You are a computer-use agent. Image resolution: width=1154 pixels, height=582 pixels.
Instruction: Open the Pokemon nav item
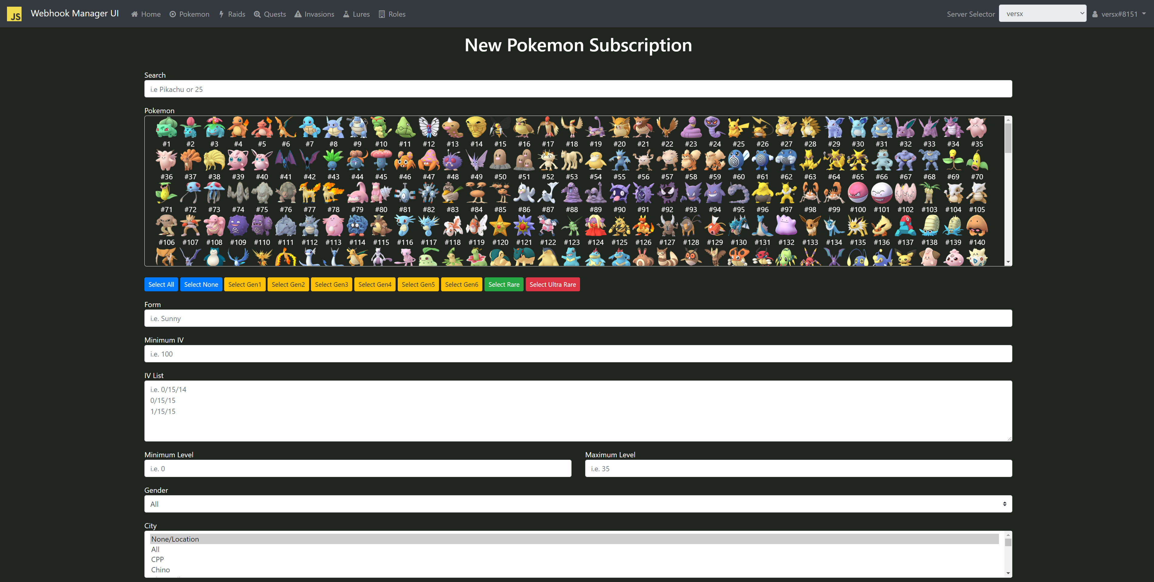tap(190, 14)
